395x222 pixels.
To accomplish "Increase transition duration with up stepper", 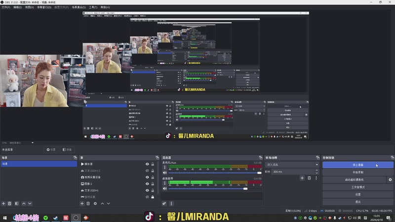I will [316, 170].
